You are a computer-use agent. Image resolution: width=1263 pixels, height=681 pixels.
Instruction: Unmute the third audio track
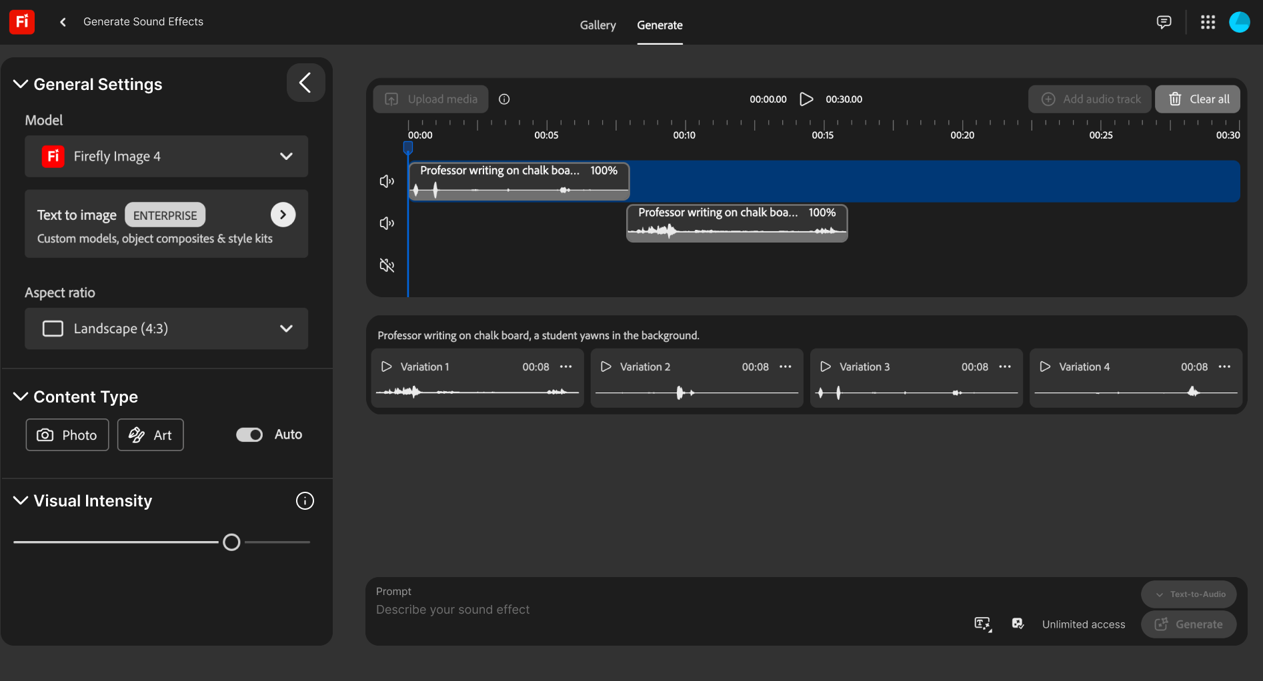pos(386,265)
